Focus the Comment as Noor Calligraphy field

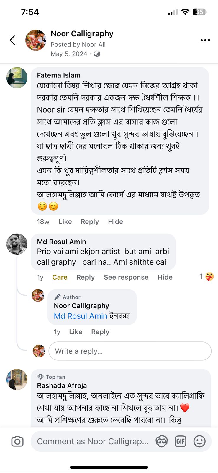coord(93,441)
